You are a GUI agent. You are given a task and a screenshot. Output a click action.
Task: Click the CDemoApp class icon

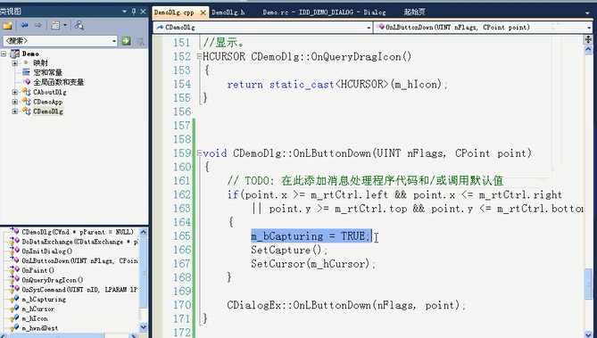coord(26,102)
